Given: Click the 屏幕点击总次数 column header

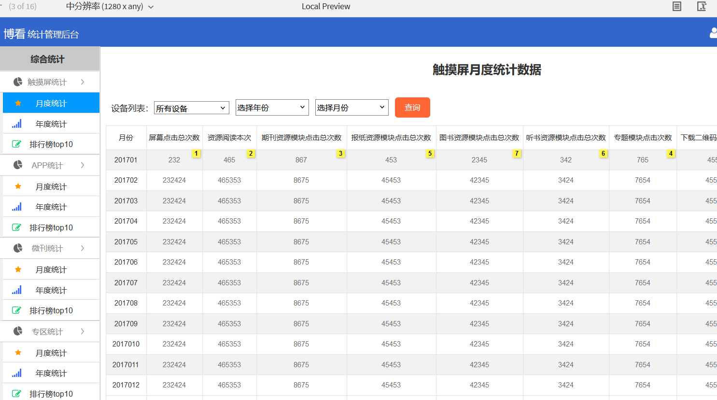Looking at the screenshot, I should [174, 138].
